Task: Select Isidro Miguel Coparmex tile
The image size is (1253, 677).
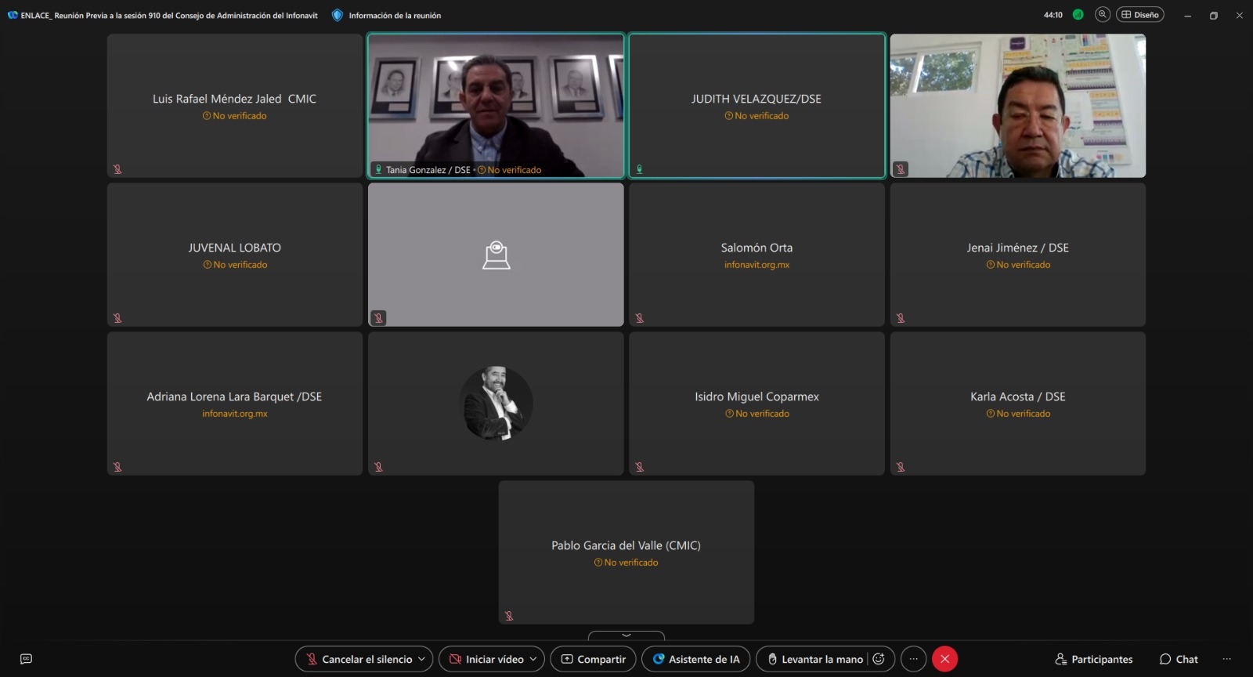Action: 756,404
